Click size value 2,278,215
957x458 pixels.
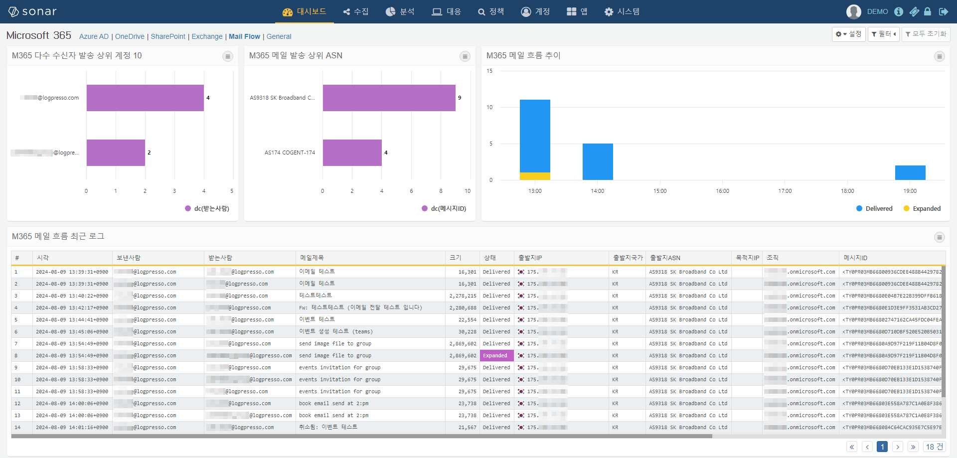[x=463, y=296]
